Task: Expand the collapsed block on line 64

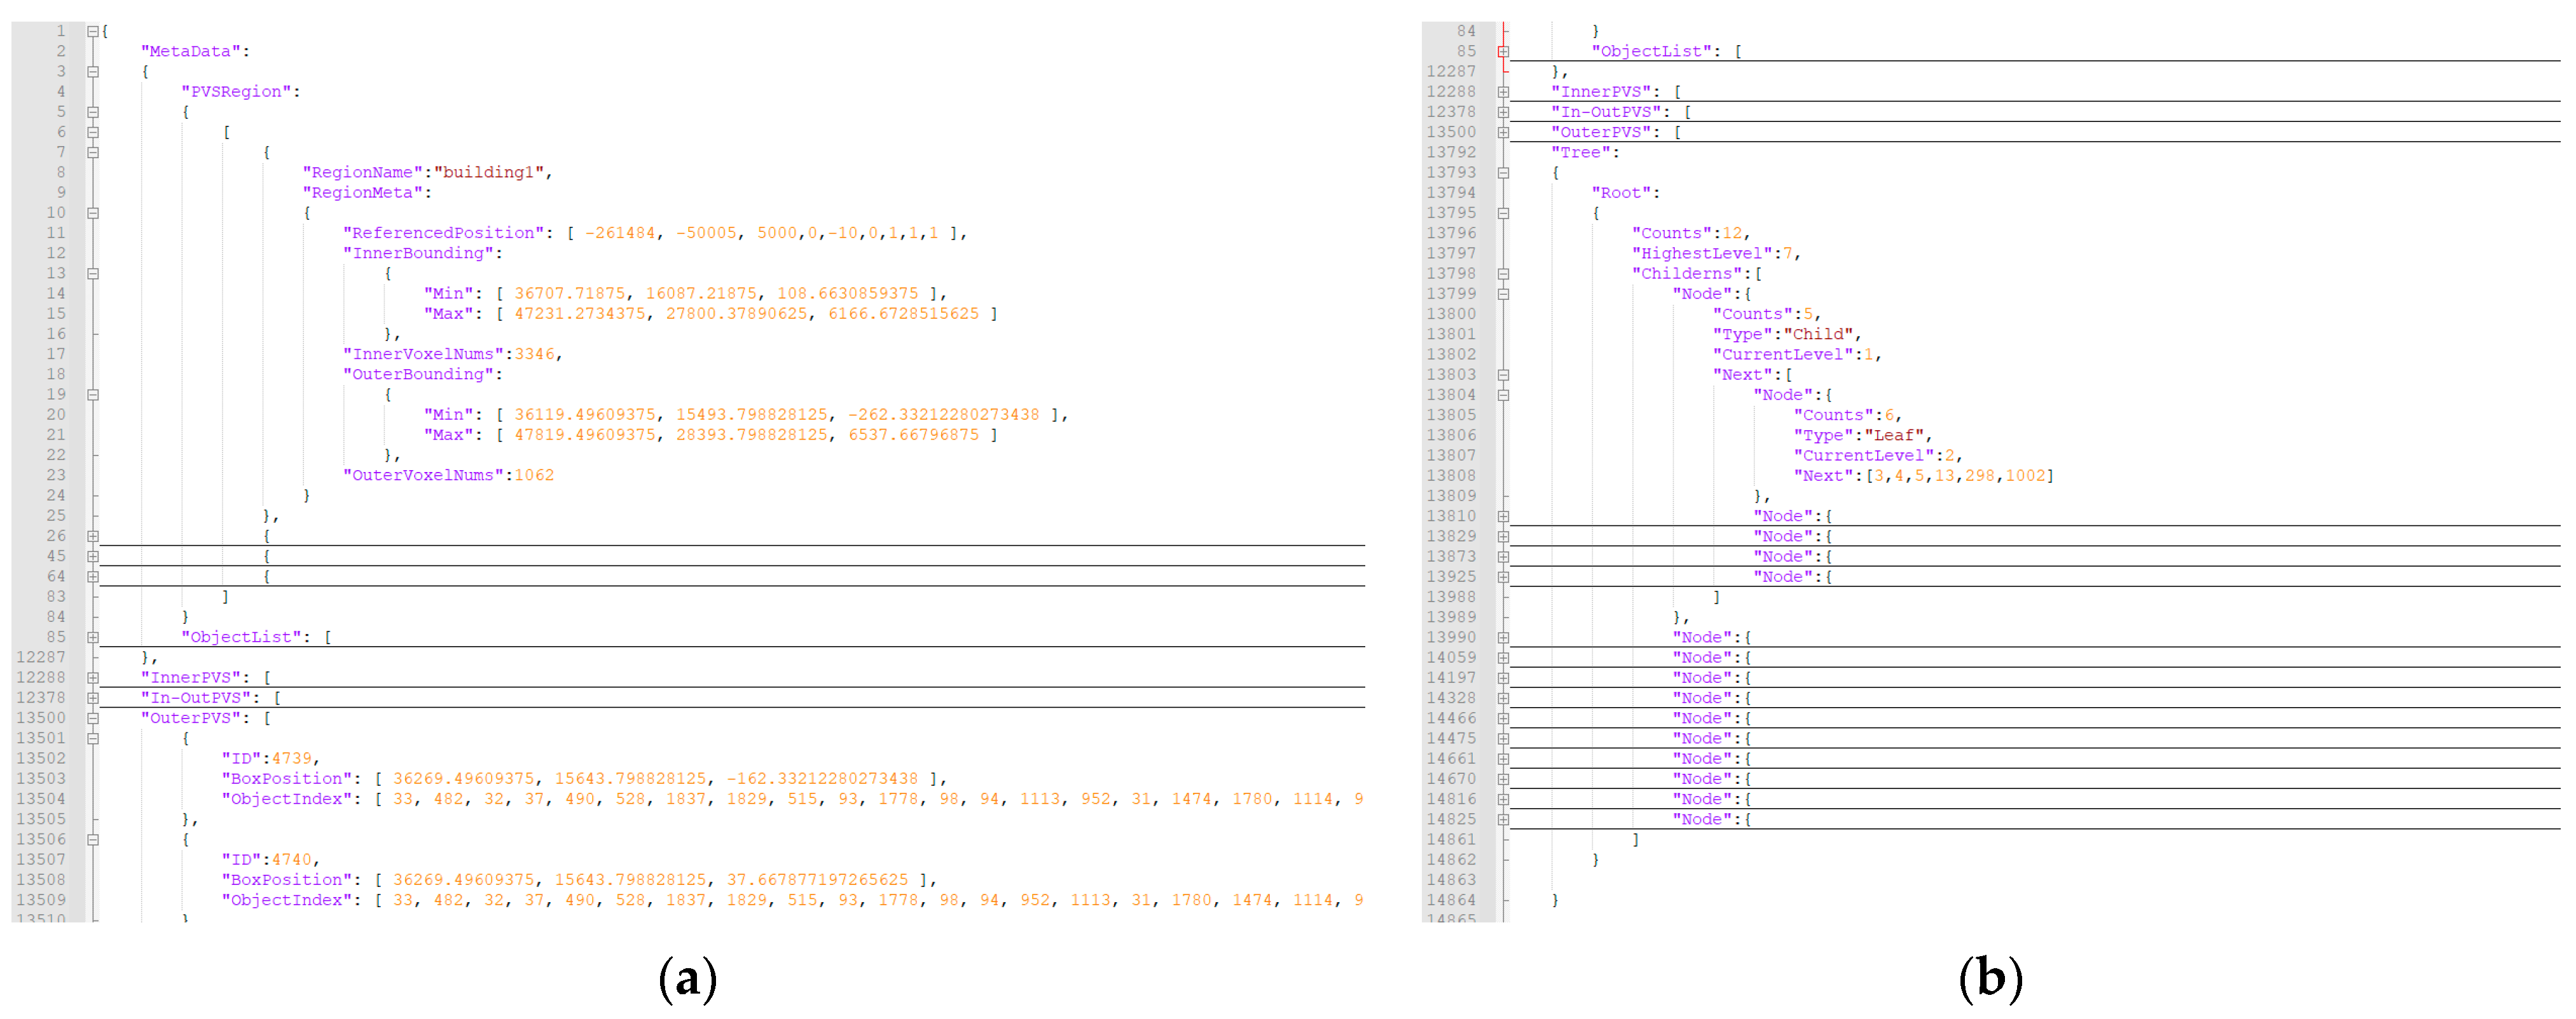Action: tap(93, 576)
